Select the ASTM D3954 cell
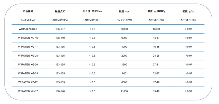Image resolution: width=219 pixels, height=104 pixels. pos(60,20)
